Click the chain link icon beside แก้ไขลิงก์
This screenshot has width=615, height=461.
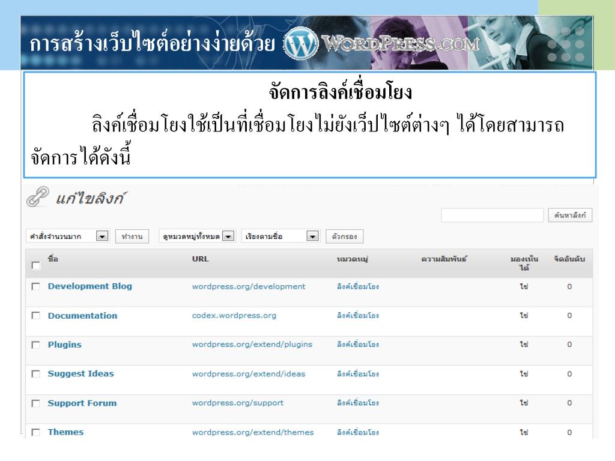[38, 196]
